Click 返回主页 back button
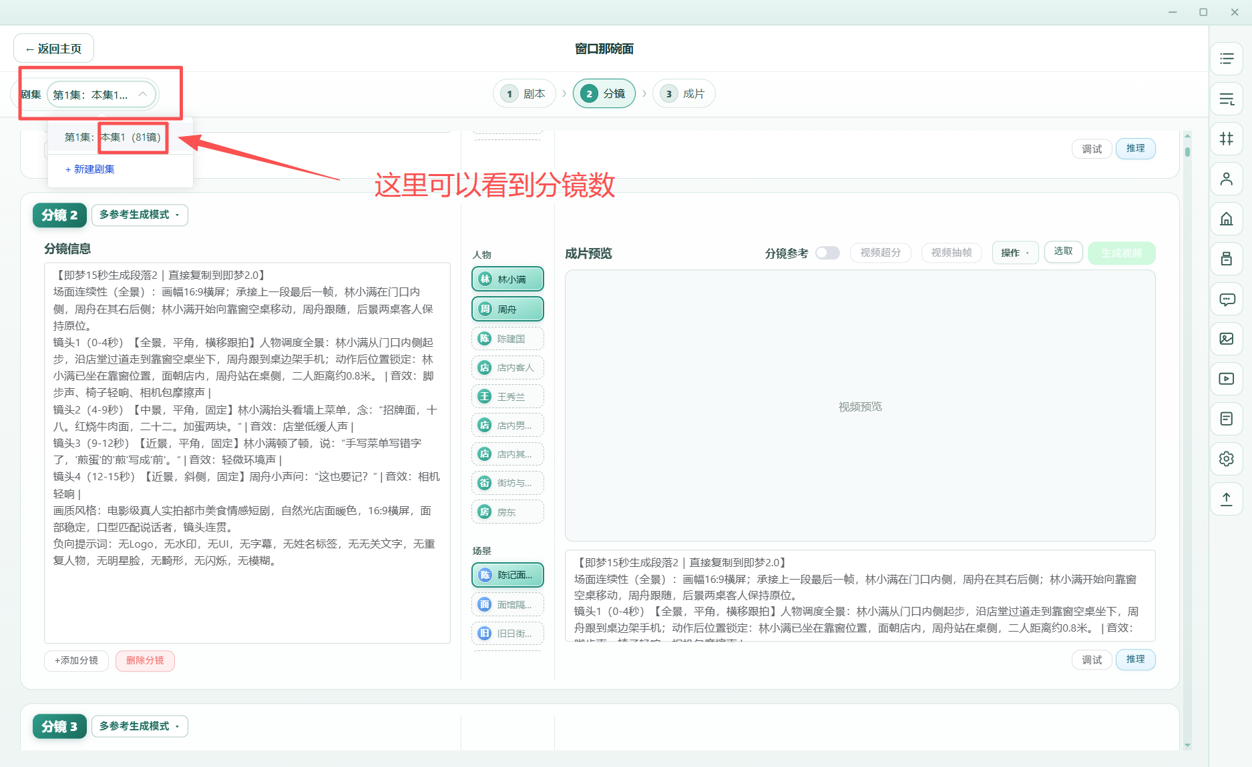The height and width of the screenshot is (767, 1252). pos(53,49)
